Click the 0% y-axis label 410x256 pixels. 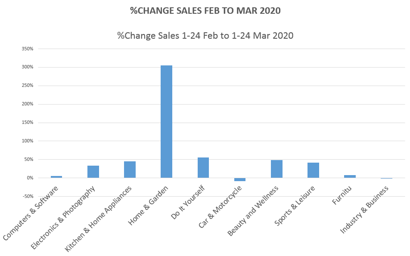(29, 178)
